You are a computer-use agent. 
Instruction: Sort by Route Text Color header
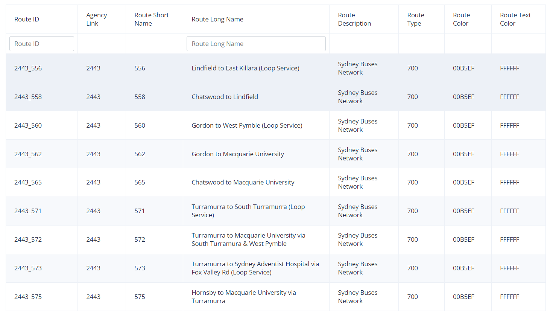click(x=515, y=19)
